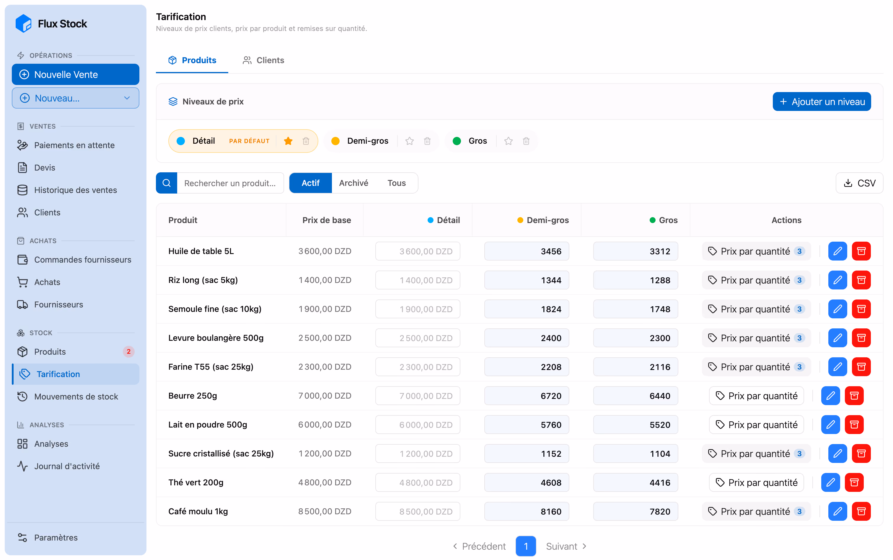Archive Café moulu 1kg red icon
Viewport: 893px width, 560px height.
[x=861, y=511]
